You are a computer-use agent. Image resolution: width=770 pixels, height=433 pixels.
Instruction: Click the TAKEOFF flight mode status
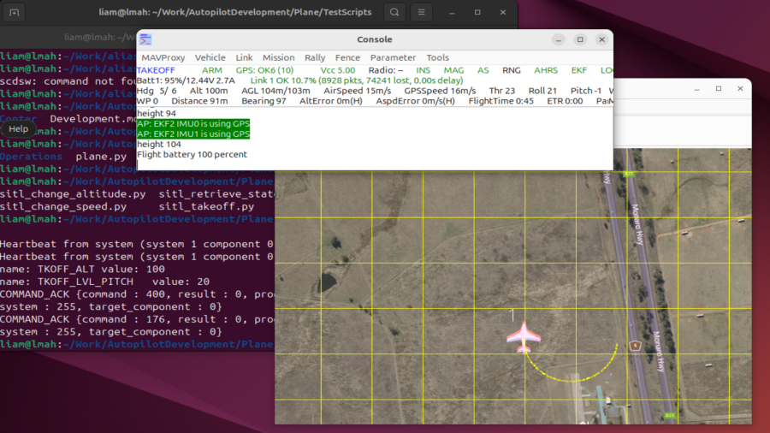(156, 70)
